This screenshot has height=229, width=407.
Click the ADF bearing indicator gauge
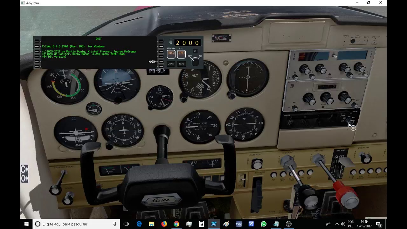[x=245, y=124]
